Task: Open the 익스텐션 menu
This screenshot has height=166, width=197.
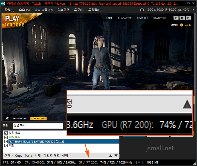Action: coord(63,10)
